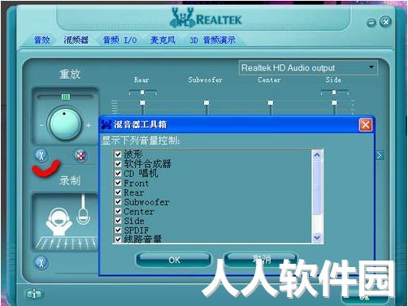Click the Side channel balance slider
Image resolution: width=408 pixels, height=306 pixels.
tap(334, 93)
